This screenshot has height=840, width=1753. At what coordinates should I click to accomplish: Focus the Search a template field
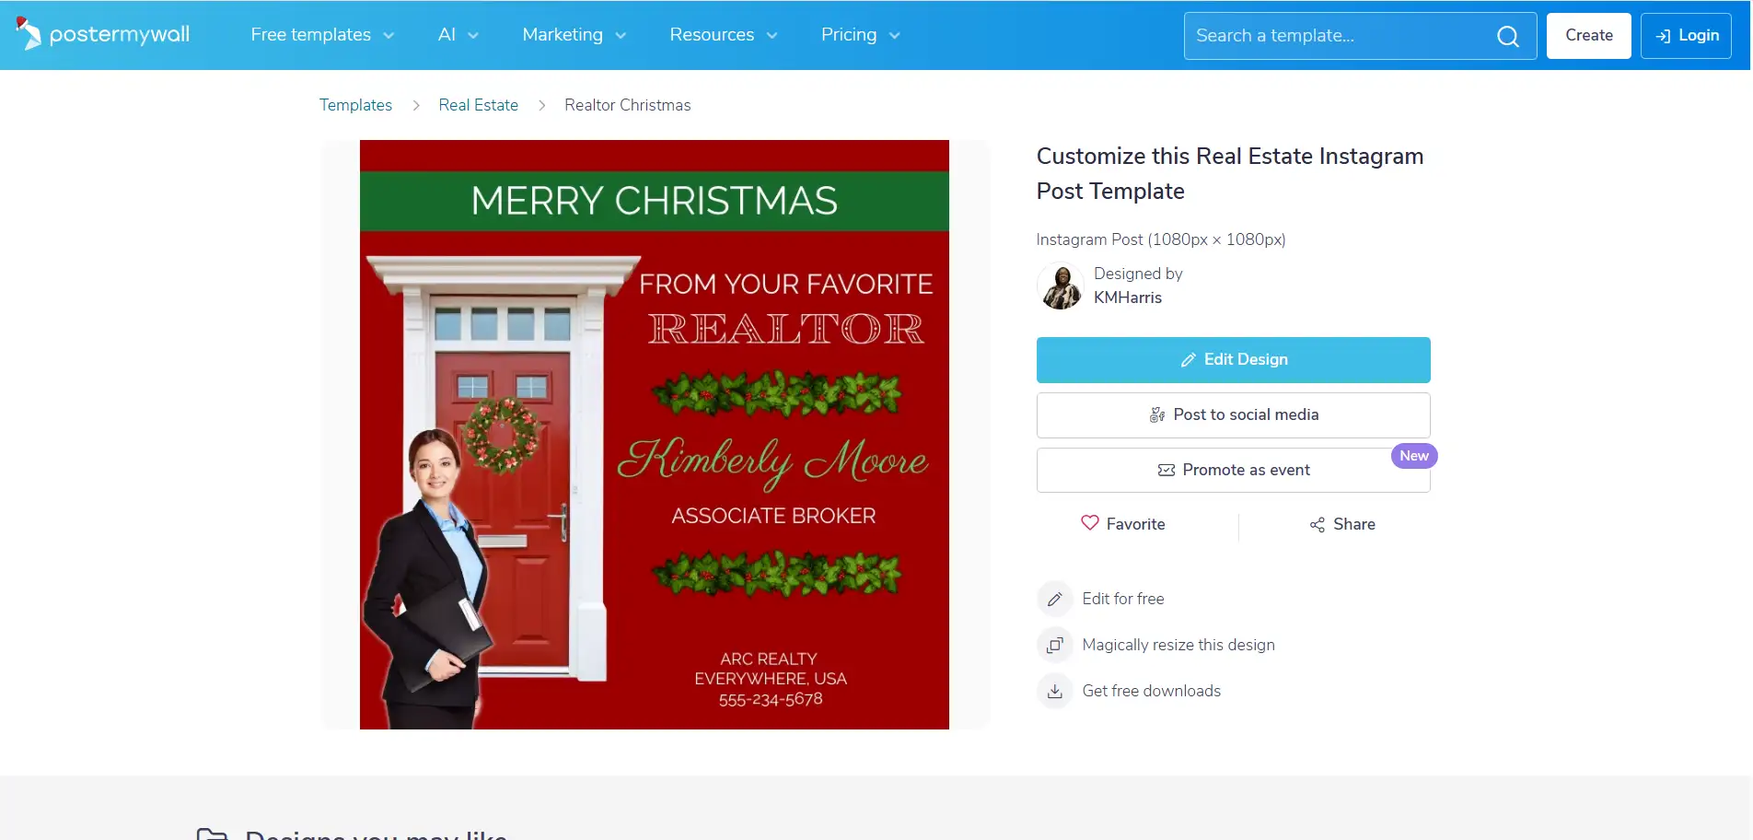1340,36
